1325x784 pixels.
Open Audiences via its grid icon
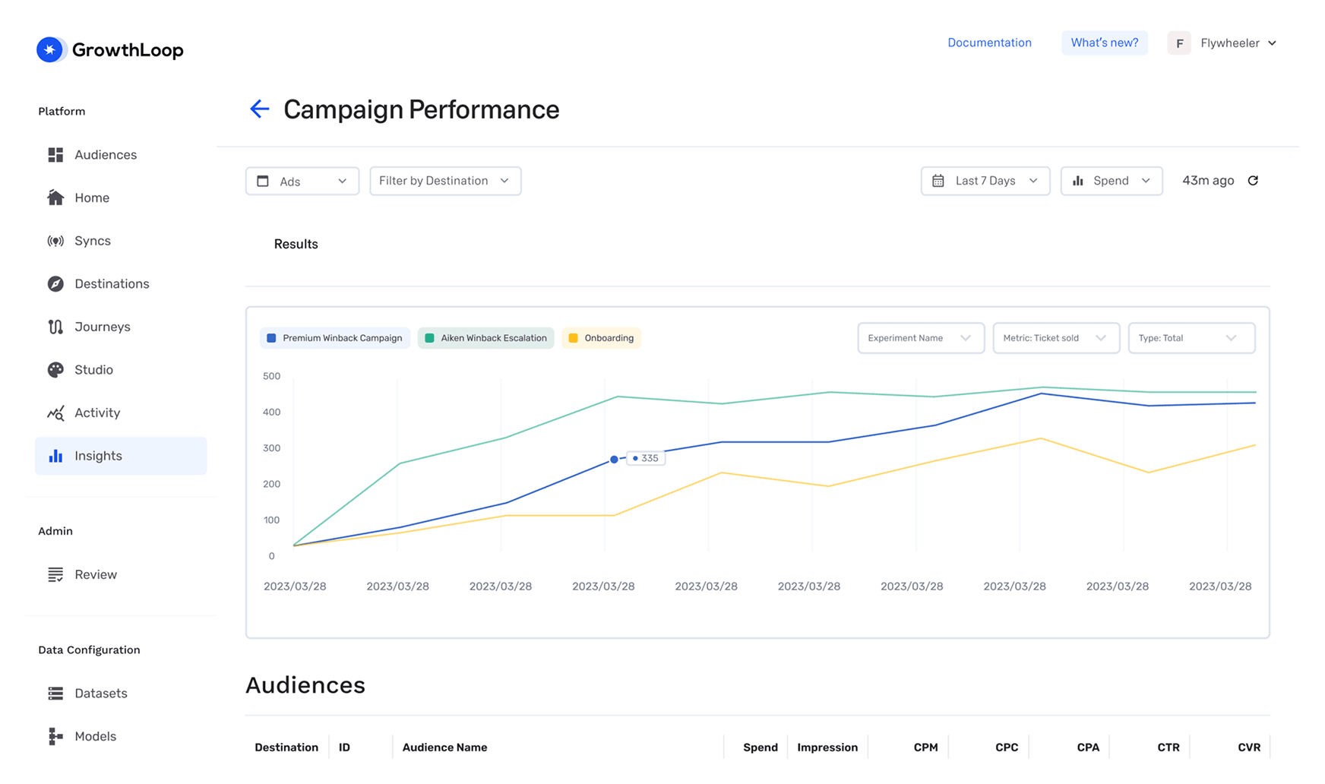pyautogui.click(x=55, y=155)
